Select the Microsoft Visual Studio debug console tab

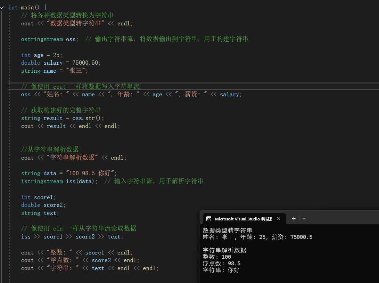[x=244, y=219]
